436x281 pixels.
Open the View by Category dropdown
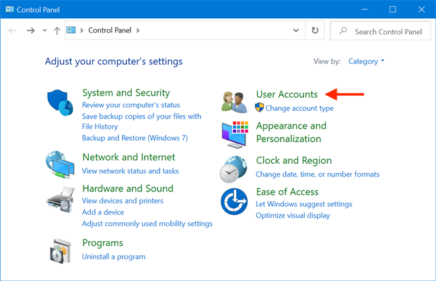point(366,61)
